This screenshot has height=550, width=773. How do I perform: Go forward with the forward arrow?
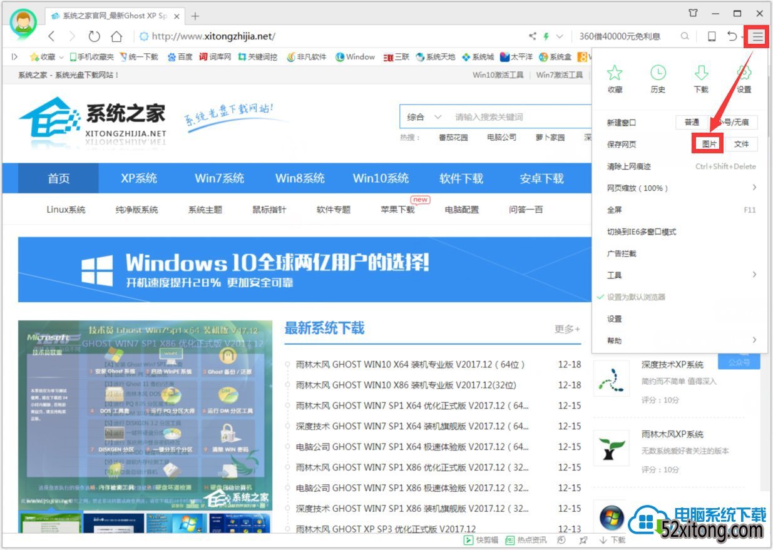tap(72, 36)
